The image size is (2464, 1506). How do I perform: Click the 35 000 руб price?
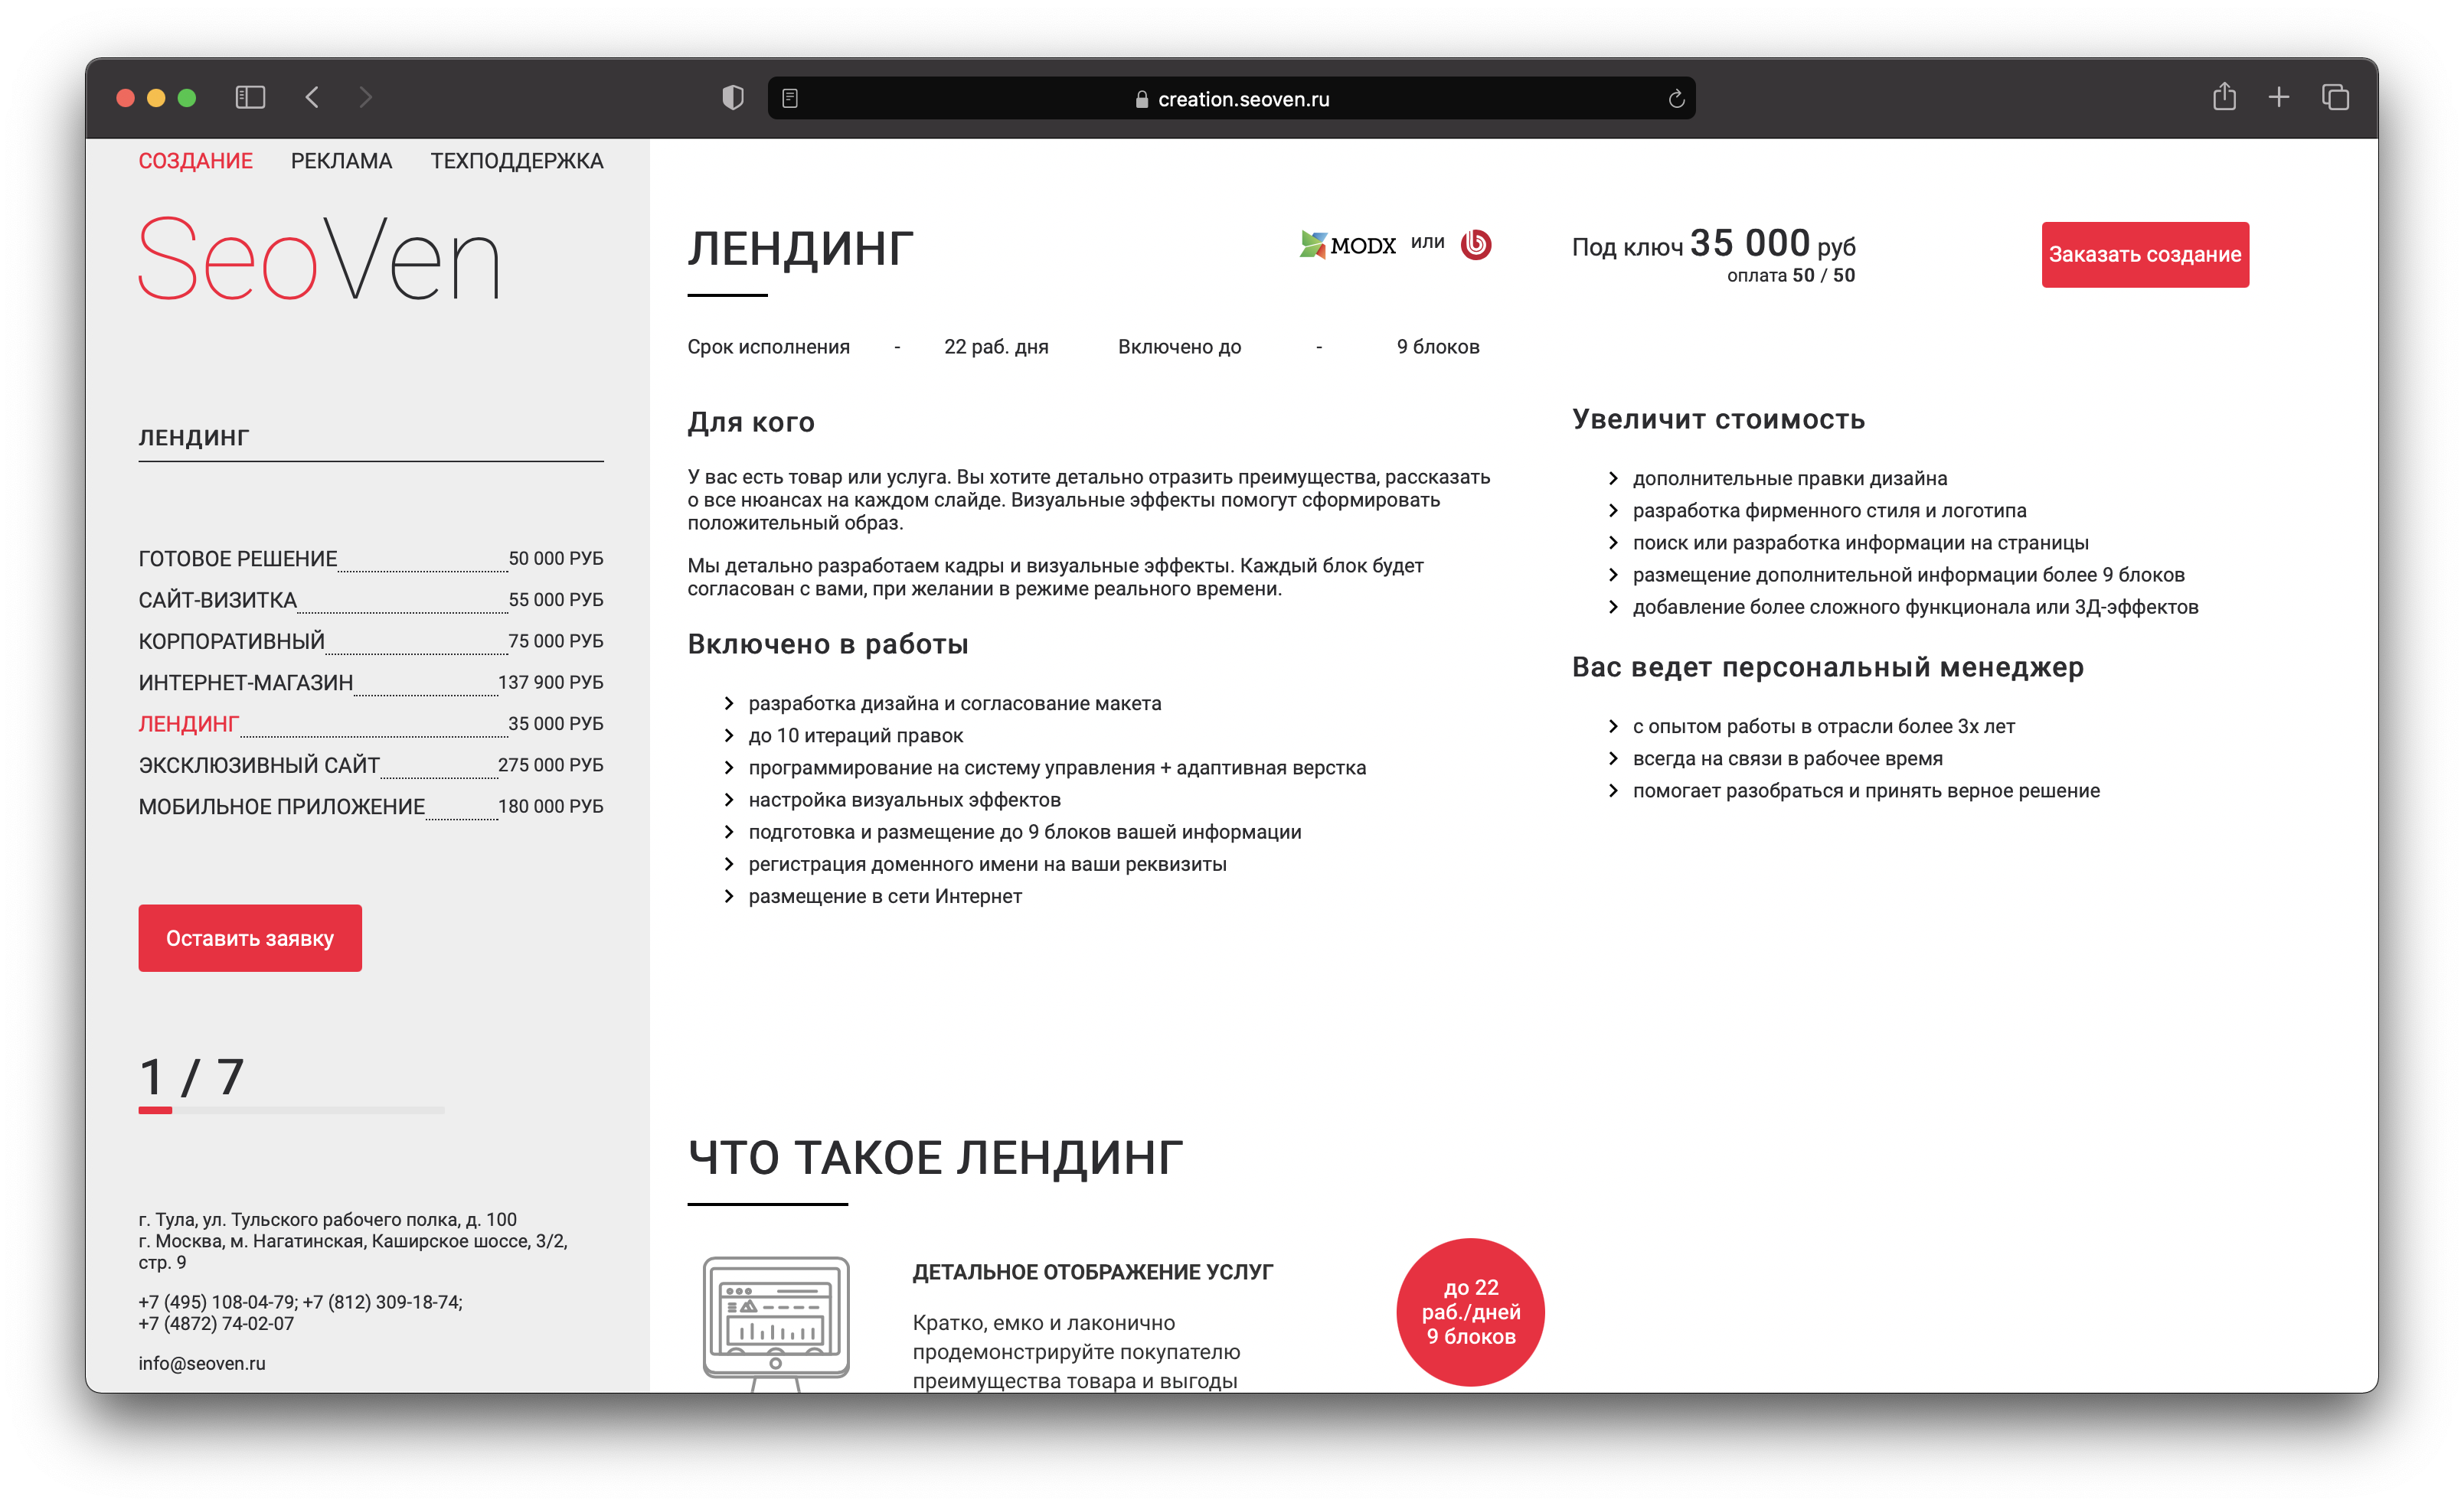coord(1773,243)
